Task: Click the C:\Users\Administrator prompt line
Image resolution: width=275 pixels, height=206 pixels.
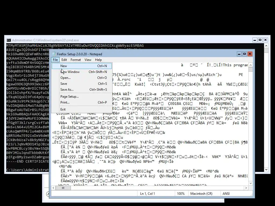Action: pos(28,170)
